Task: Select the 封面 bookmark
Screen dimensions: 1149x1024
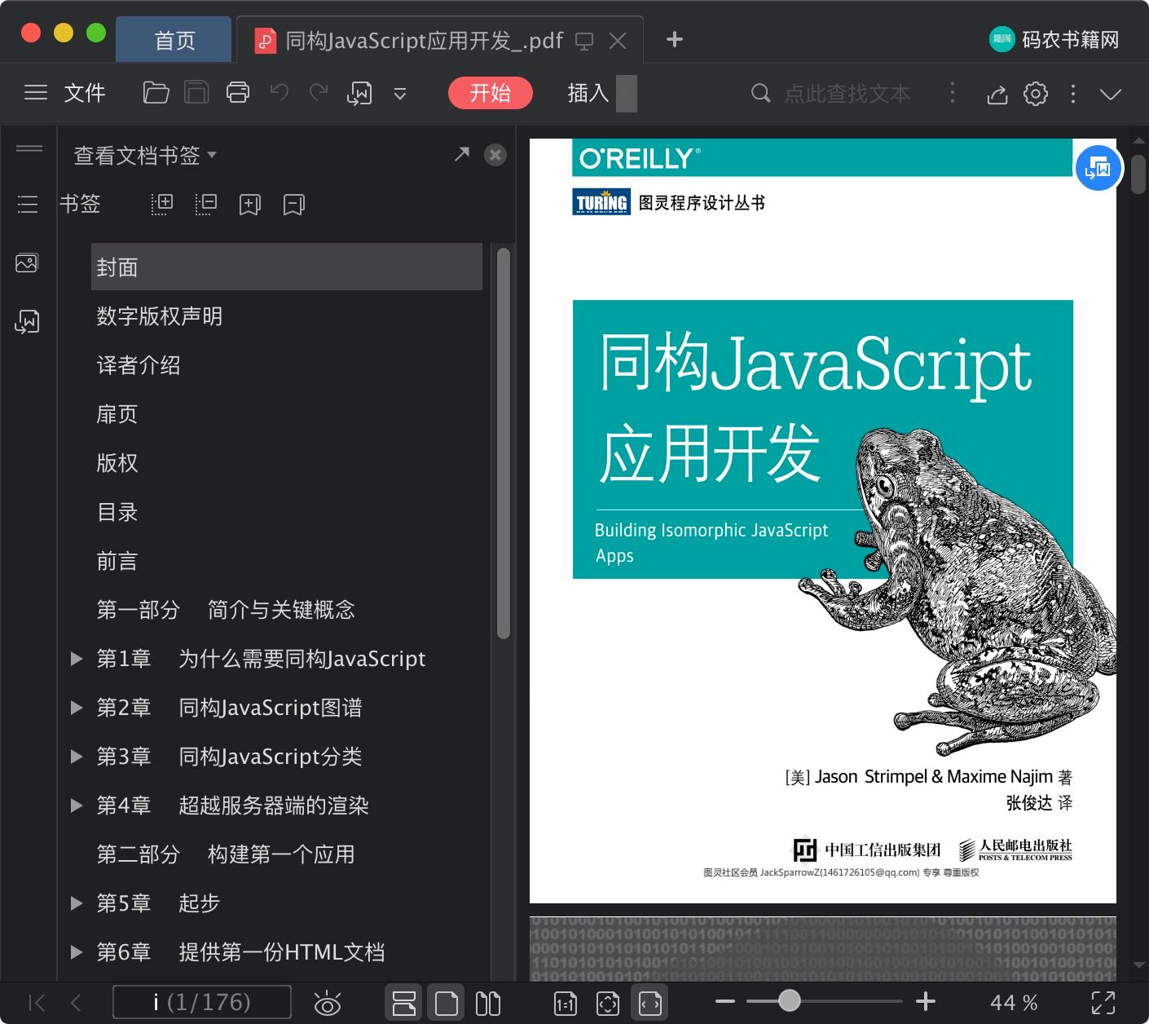Action: (286, 267)
